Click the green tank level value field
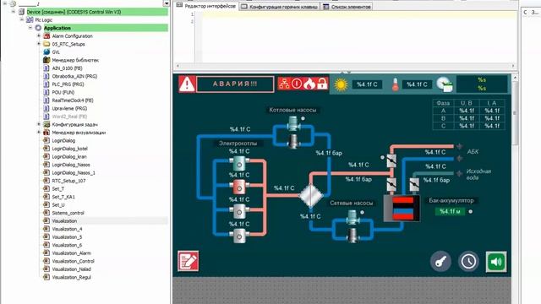Screen dimensions: 541x304 click(450, 211)
